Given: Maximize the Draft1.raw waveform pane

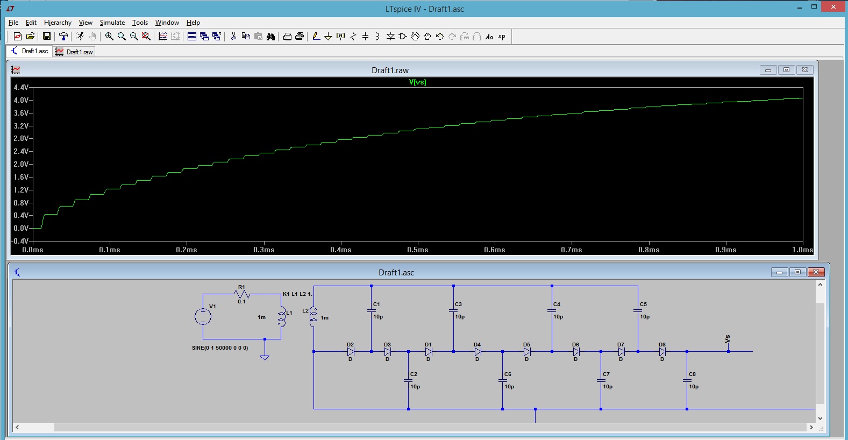Looking at the screenshot, I should click(x=786, y=70).
